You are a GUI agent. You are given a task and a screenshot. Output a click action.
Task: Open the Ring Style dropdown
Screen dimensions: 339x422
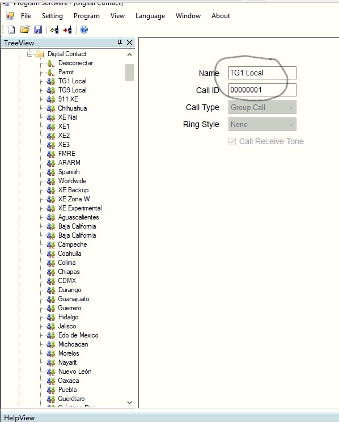262,124
